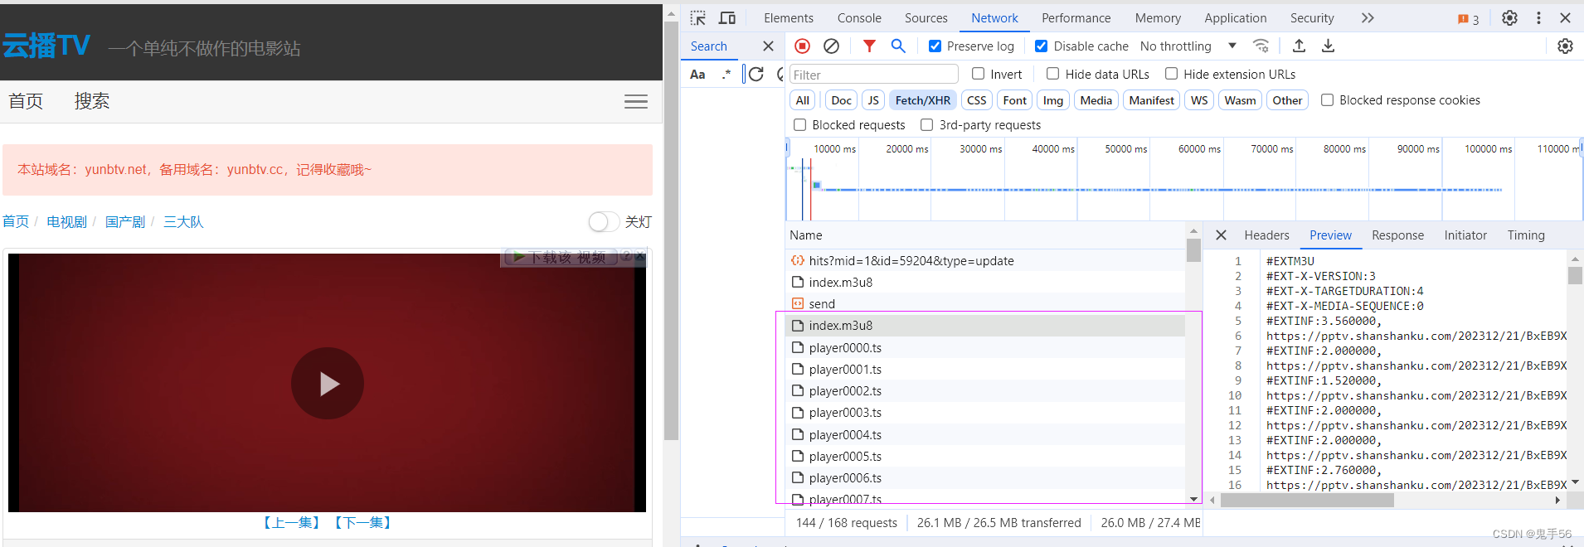1584x547 pixels.
Task: Enable Hide extension URLs checkbox
Action: tap(1171, 74)
